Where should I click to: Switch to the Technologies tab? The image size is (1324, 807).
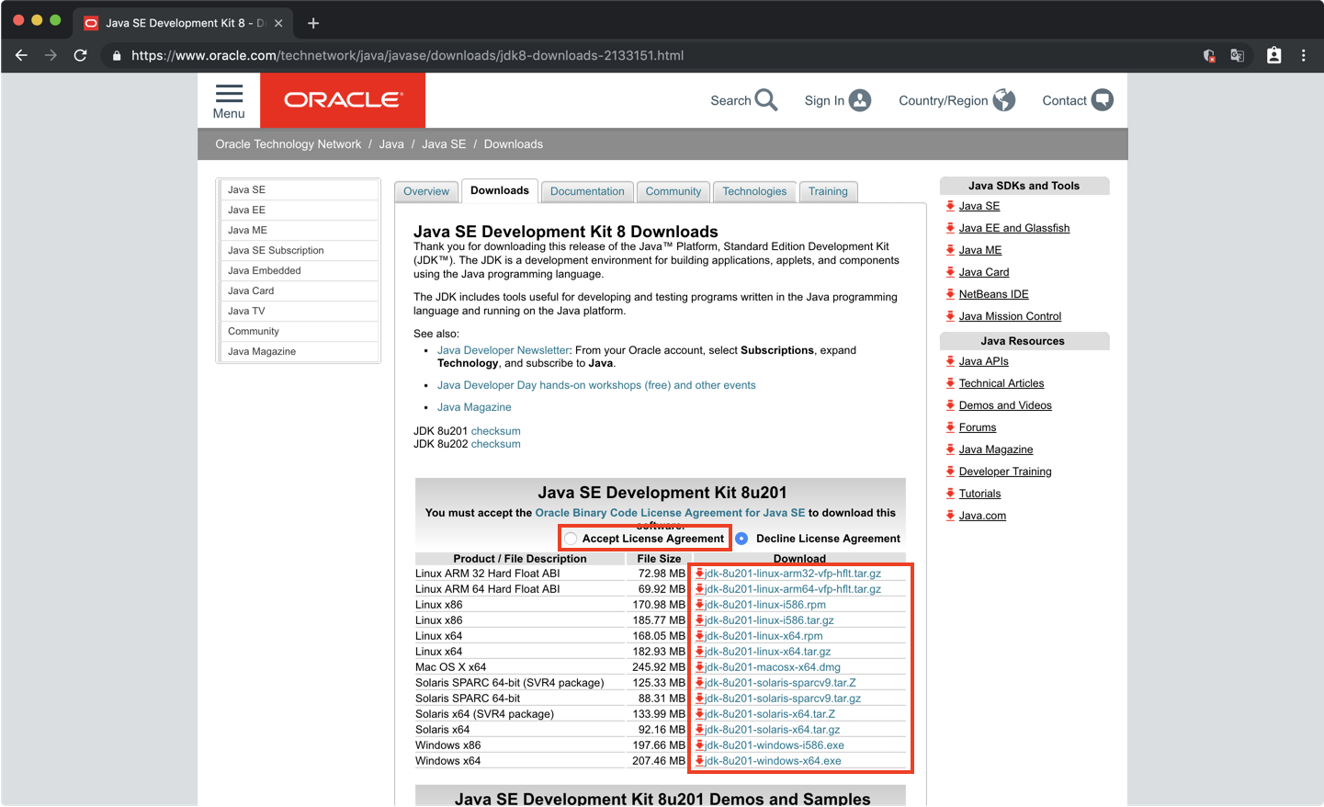[754, 191]
